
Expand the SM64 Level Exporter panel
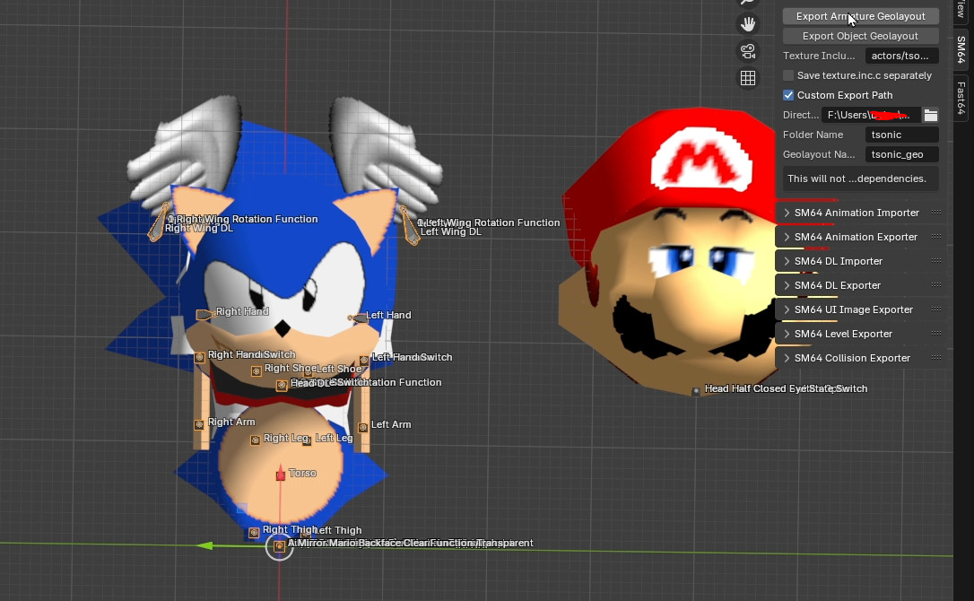843,334
